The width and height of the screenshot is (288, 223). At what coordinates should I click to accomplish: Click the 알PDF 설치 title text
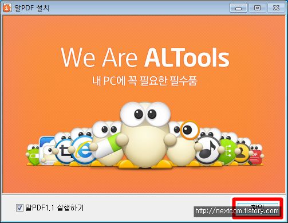(x=32, y=8)
